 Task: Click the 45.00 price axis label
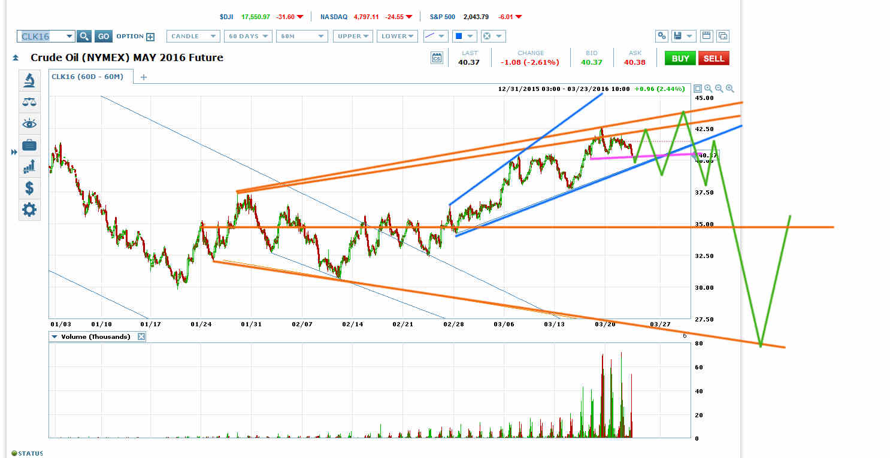[x=705, y=98]
